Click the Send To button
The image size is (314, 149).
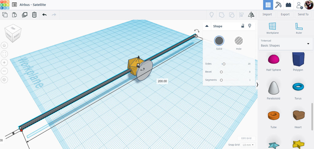click(303, 14)
